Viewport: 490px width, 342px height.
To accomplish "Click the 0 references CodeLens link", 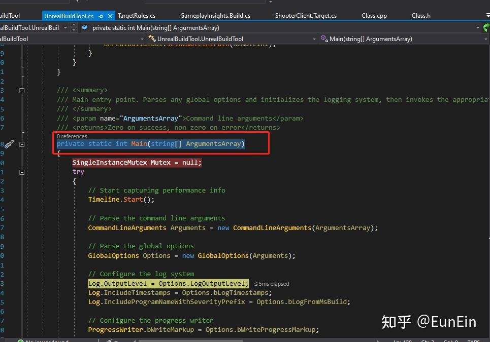I will pyautogui.click(x=72, y=136).
